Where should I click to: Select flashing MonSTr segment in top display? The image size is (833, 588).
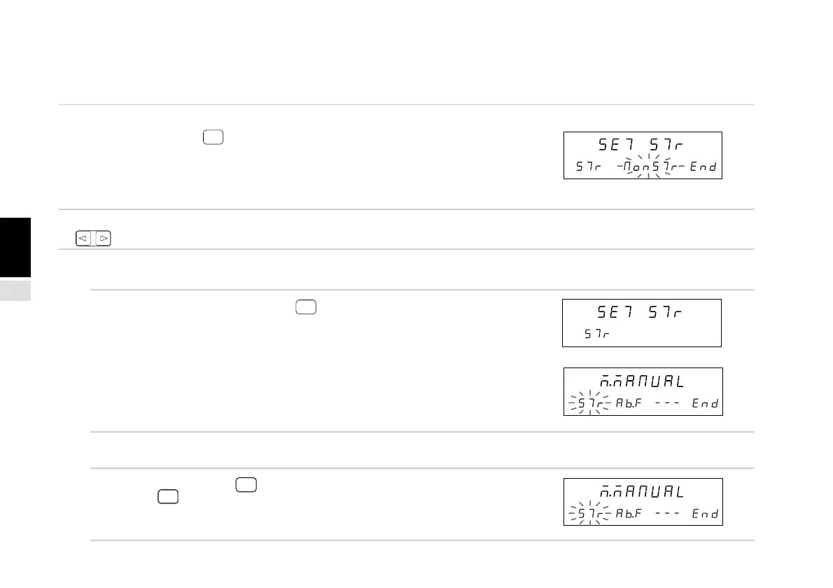click(647, 167)
